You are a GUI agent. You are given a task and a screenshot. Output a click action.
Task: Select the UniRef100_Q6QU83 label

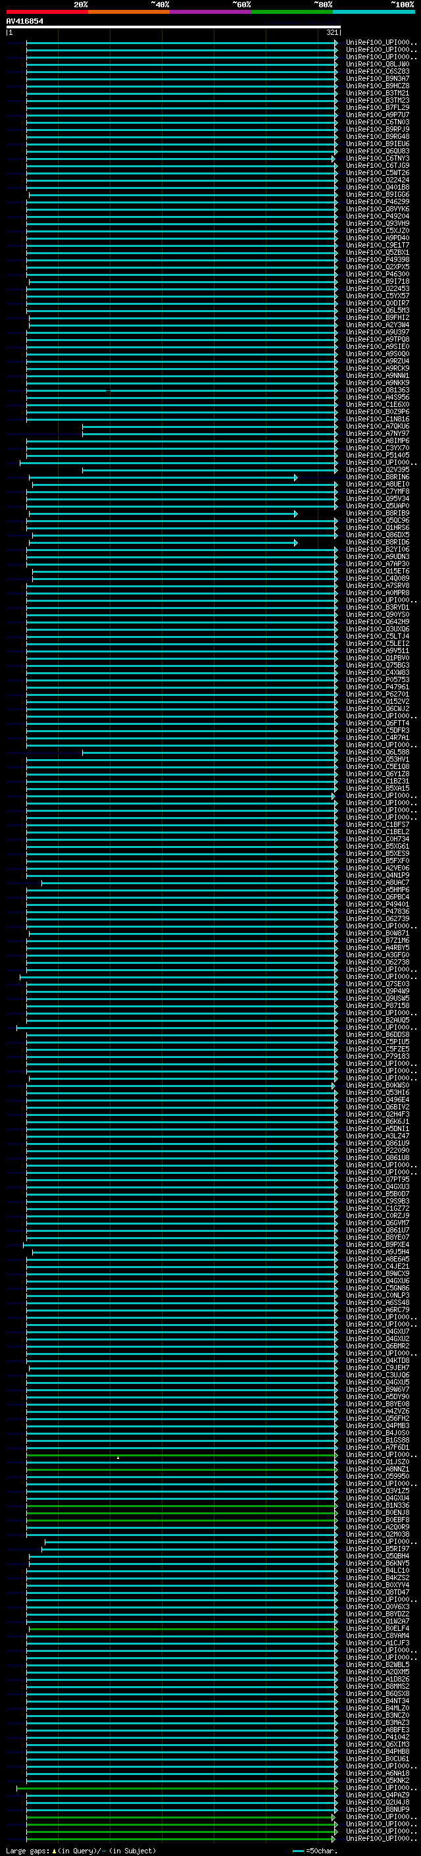(378, 151)
